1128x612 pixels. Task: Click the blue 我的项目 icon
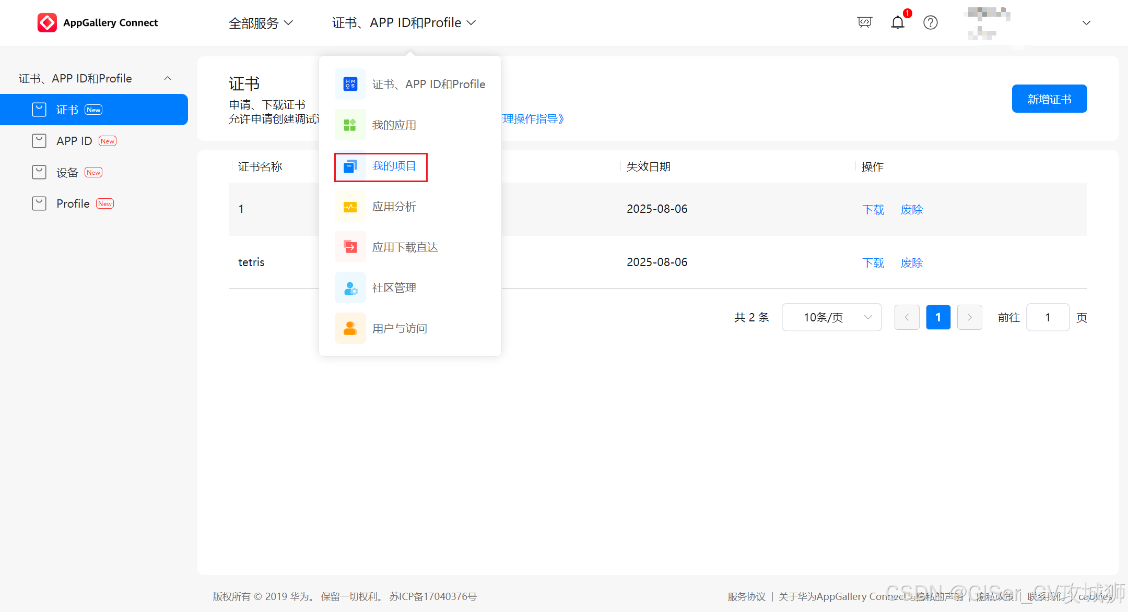pyautogui.click(x=350, y=166)
